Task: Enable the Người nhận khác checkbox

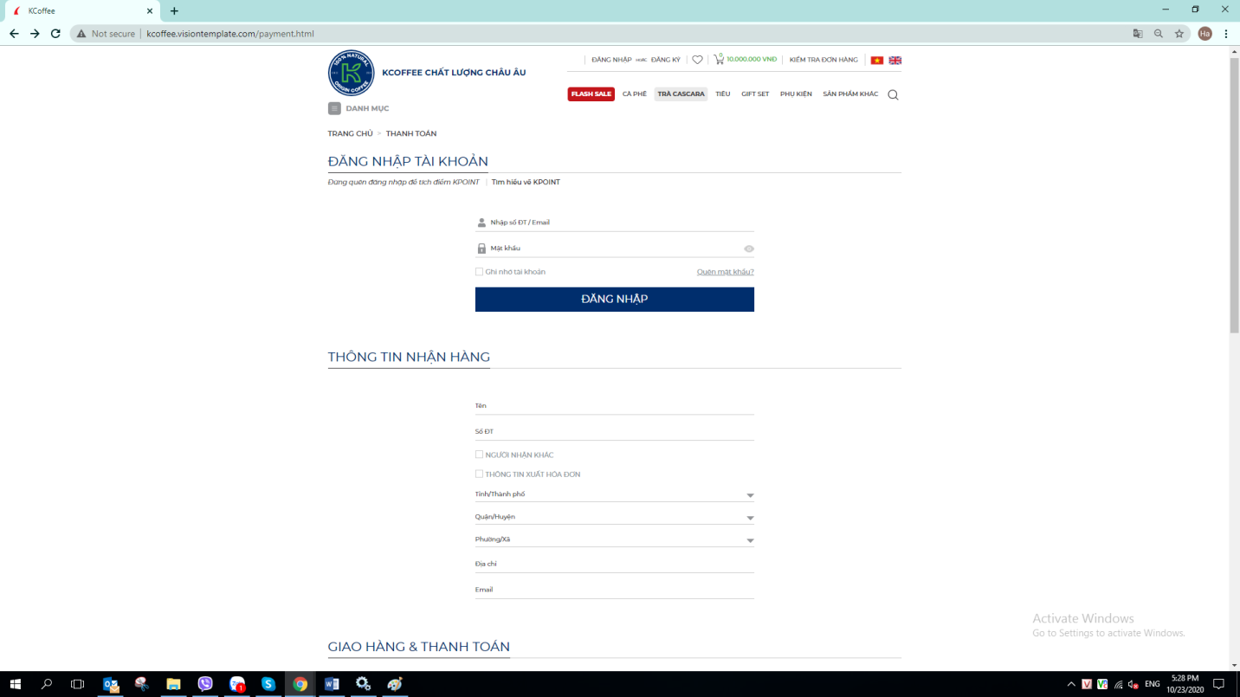Action: click(x=479, y=455)
